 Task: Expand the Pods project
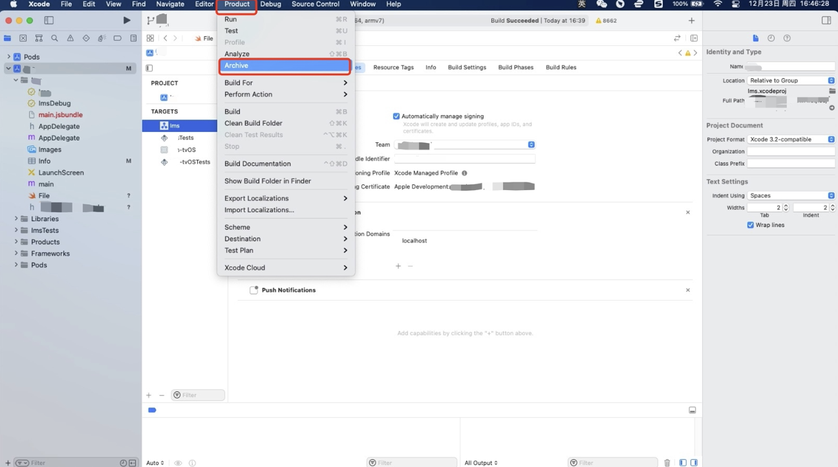click(x=8, y=57)
